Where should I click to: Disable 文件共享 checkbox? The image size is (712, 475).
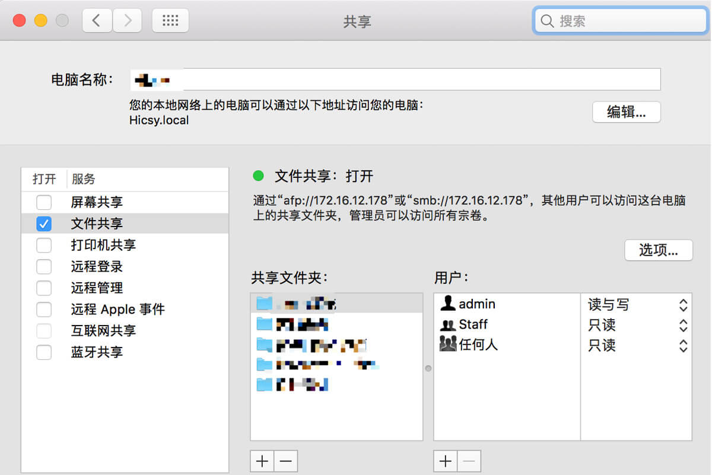point(44,224)
